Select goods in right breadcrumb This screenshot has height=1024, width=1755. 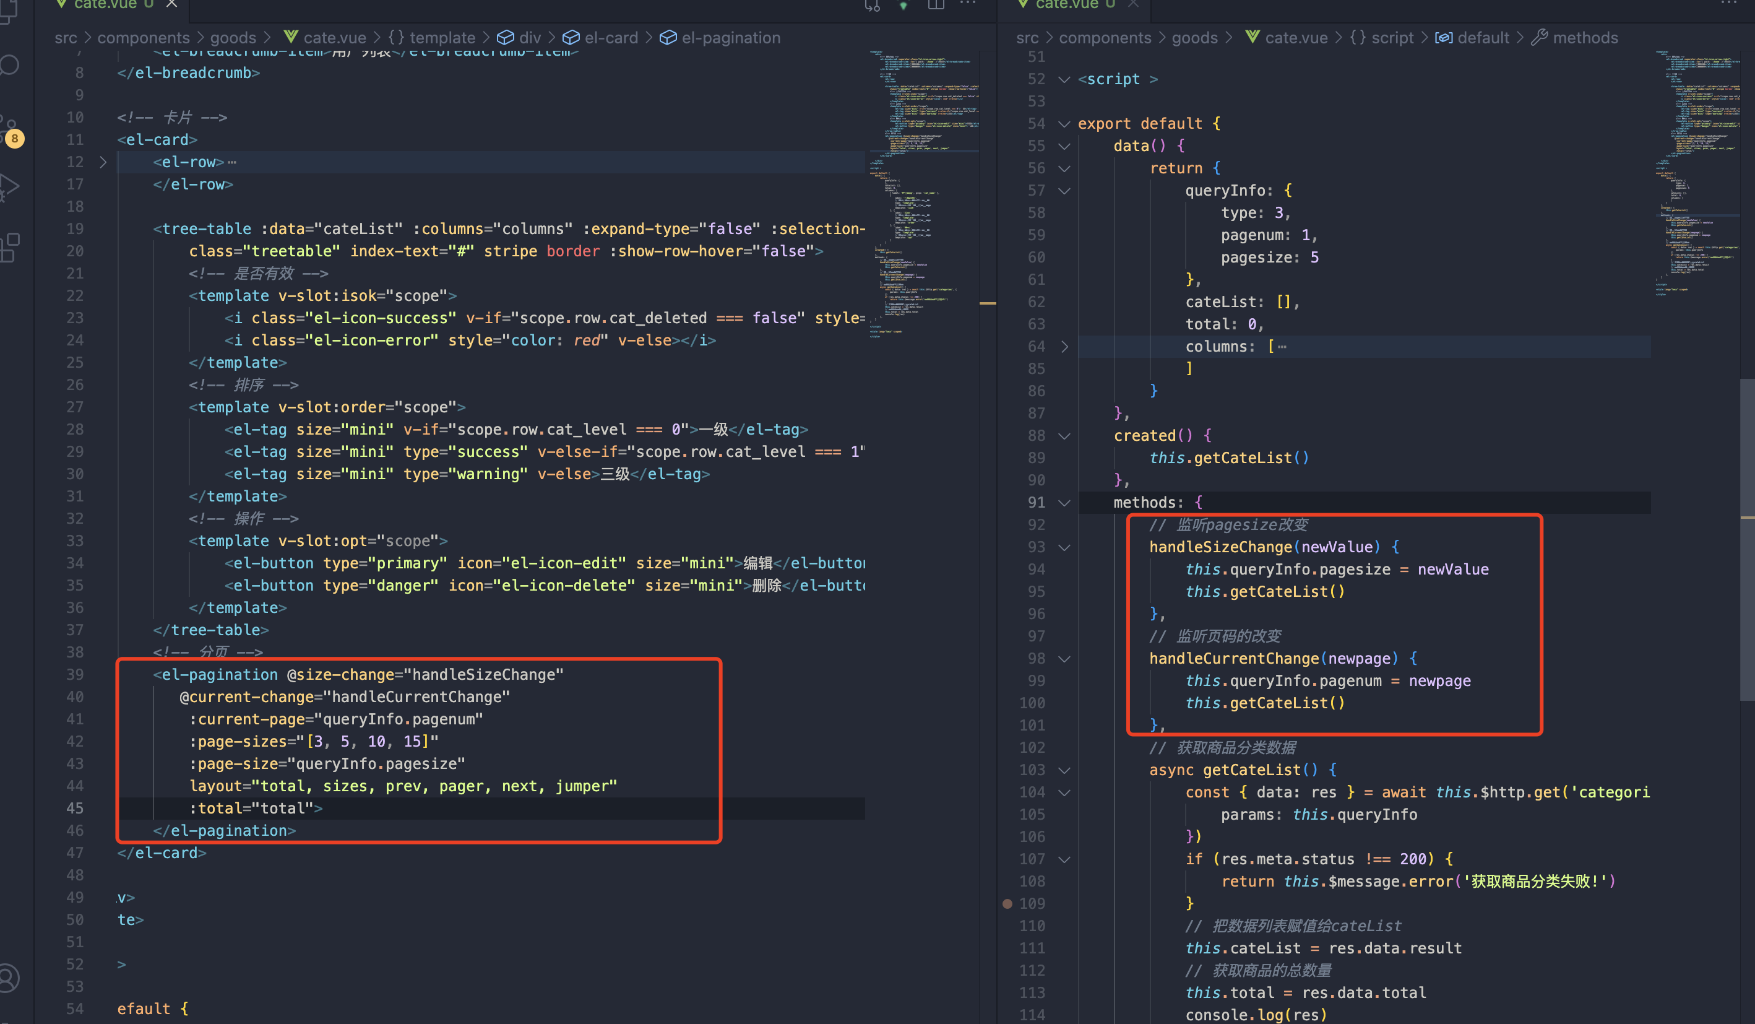point(1195,38)
